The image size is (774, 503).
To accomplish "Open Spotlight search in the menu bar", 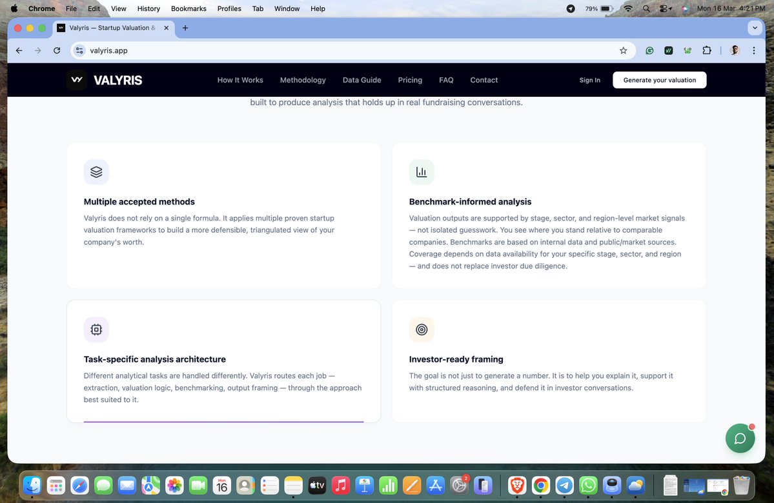I will tap(646, 8).
